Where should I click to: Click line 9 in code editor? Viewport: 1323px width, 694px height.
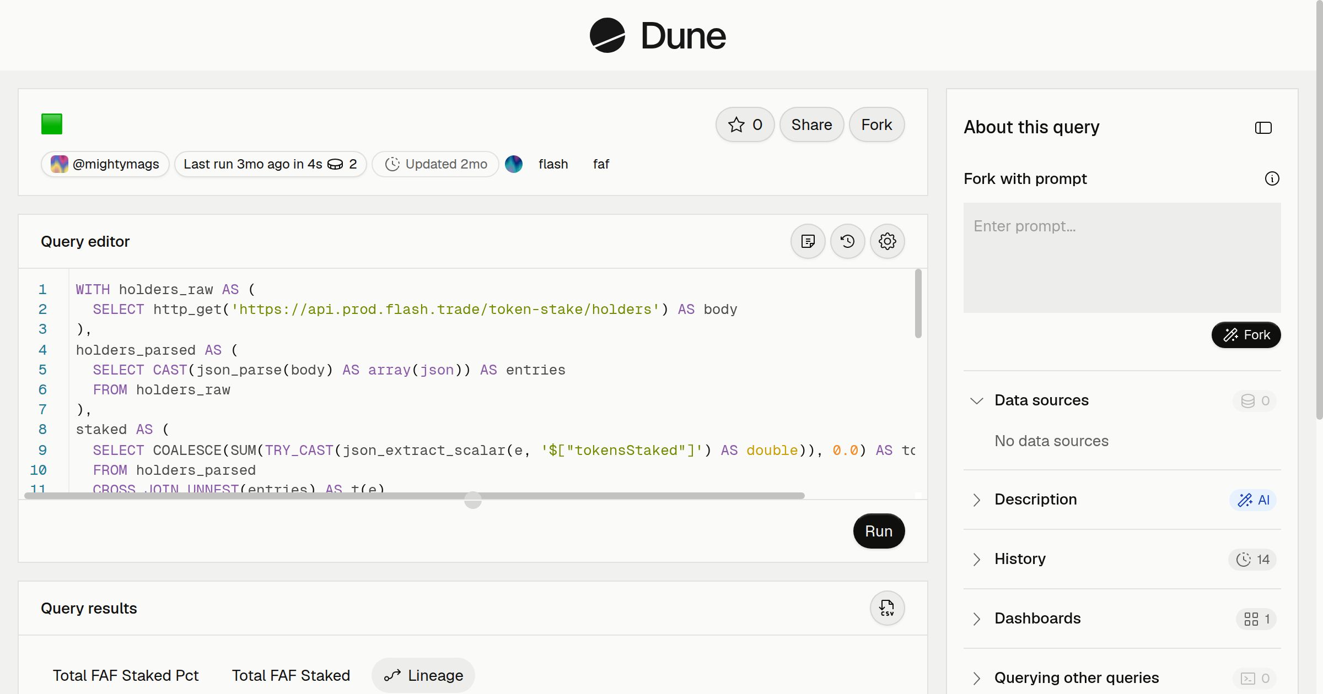coord(495,450)
